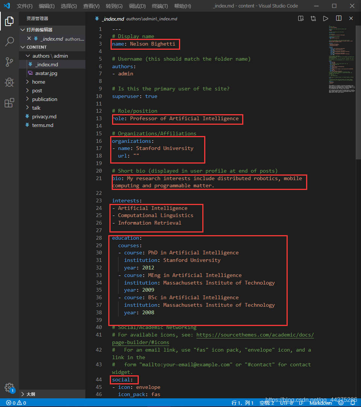Change end of line sequence LF
This screenshot has width=361, height=407.
coord(301,403)
